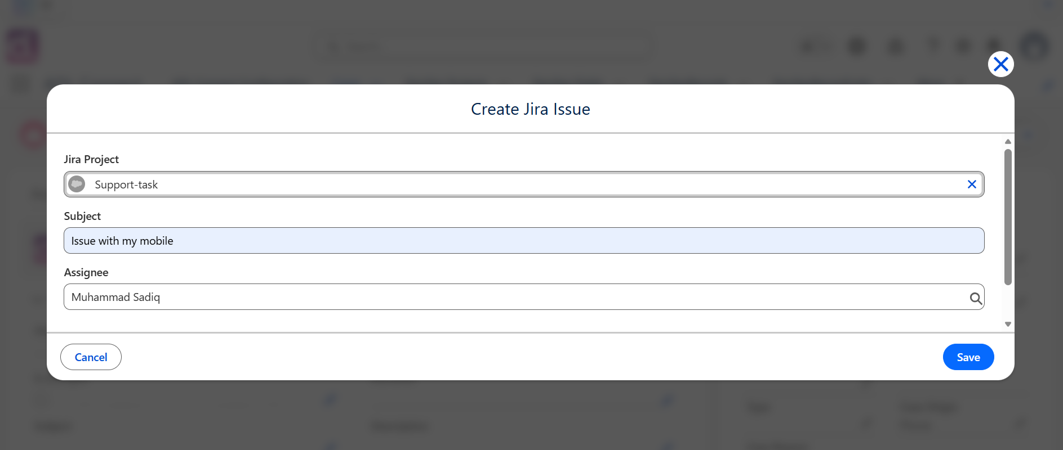Click the dialog scrollbar up arrow

coord(1008,142)
